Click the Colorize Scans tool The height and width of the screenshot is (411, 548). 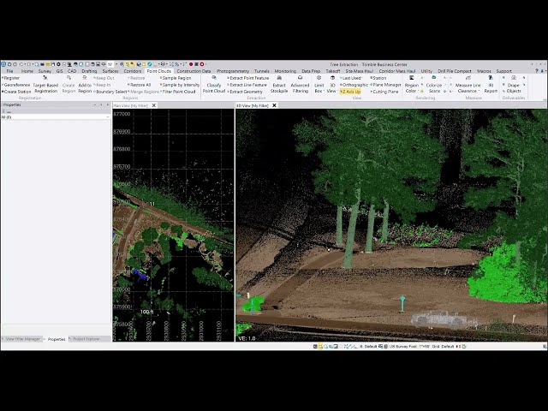click(x=434, y=85)
